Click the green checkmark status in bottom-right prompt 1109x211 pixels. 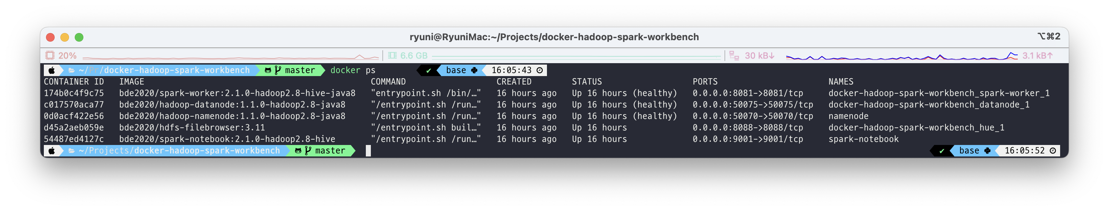pyautogui.click(x=941, y=150)
